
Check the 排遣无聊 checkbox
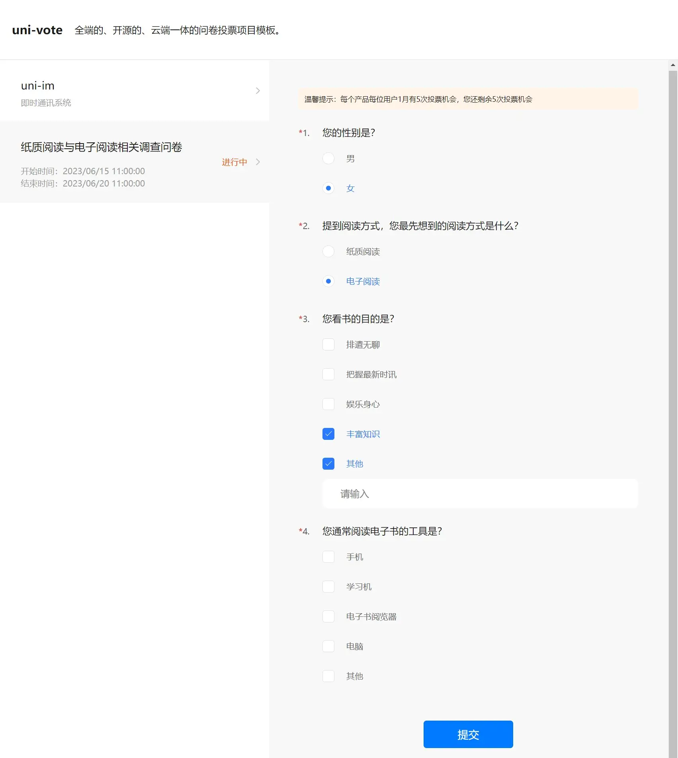328,344
